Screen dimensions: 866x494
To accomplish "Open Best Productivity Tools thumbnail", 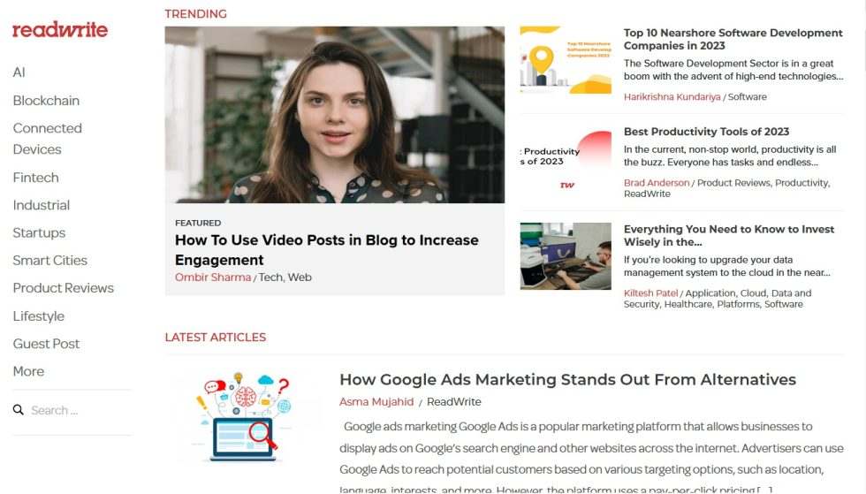I will [566, 160].
